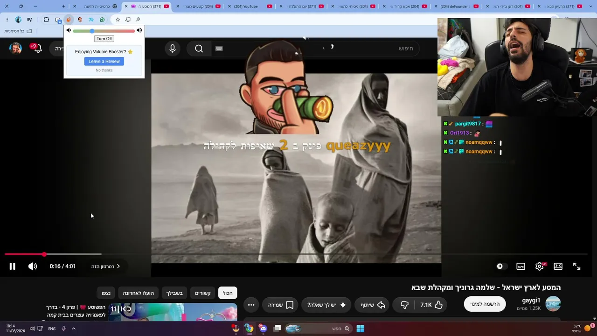
Task: Show hidden system tray icons chevron
Action: (73, 329)
